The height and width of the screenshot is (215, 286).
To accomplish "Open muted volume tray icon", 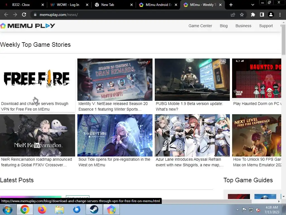I will (x=258, y=210).
